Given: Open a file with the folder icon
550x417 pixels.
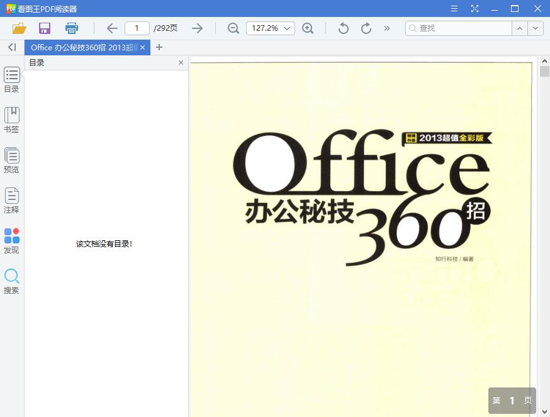Looking at the screenshot, I should click(20, 28).
